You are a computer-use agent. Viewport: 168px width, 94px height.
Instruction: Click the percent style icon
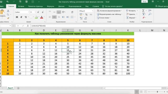[86, 15]
